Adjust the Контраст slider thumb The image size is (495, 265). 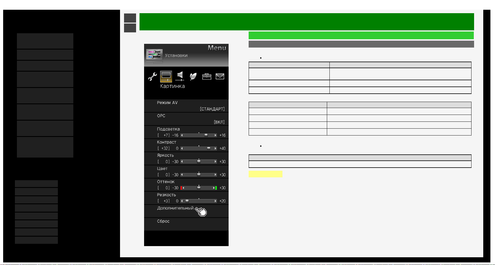(209, 148)
